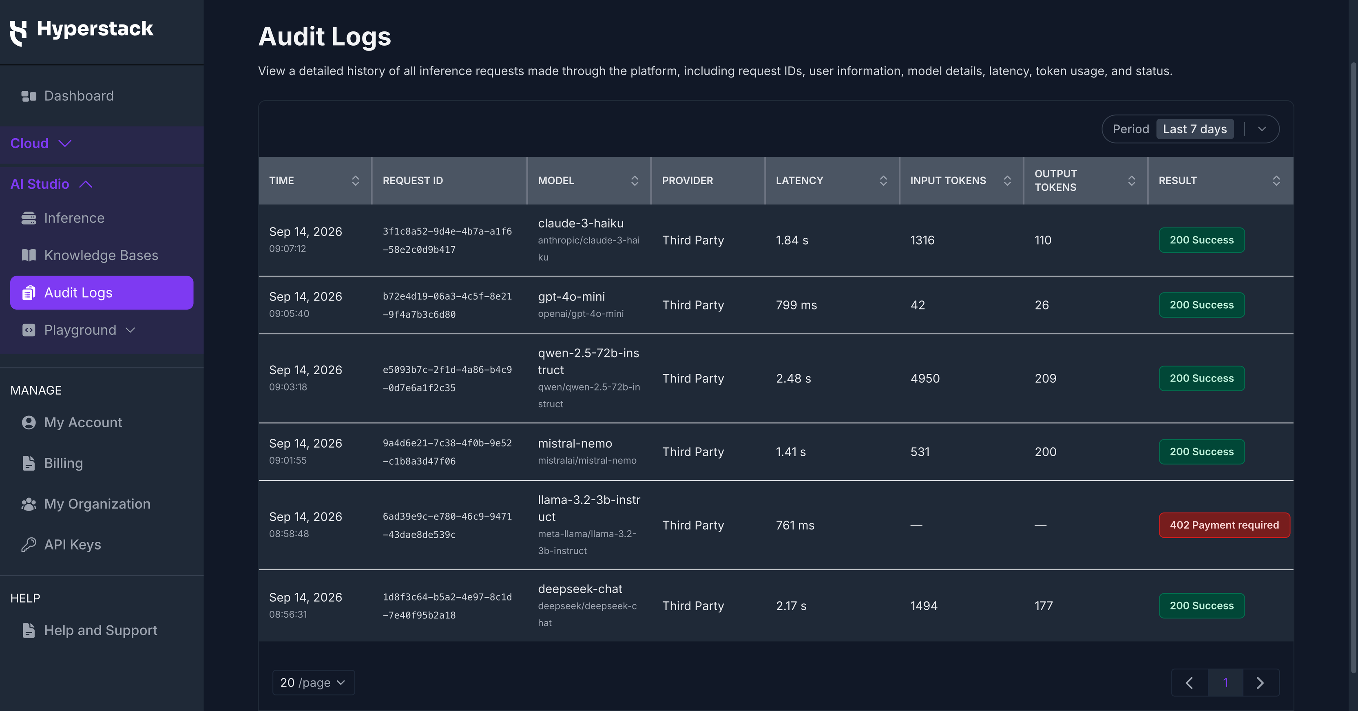Expand the Cloud section chevron

tap(65, 144)
